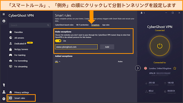Image resolution: width=183 pixels, height=103 pixels.
Task: Open All servers list
Action: pyautogui.click(x=19, y=38)
